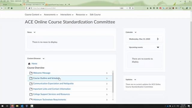Click the Wednesday, May 13, 2020 date
The height and width of the screenshot is (108, 192).
(x=139, y=39)
